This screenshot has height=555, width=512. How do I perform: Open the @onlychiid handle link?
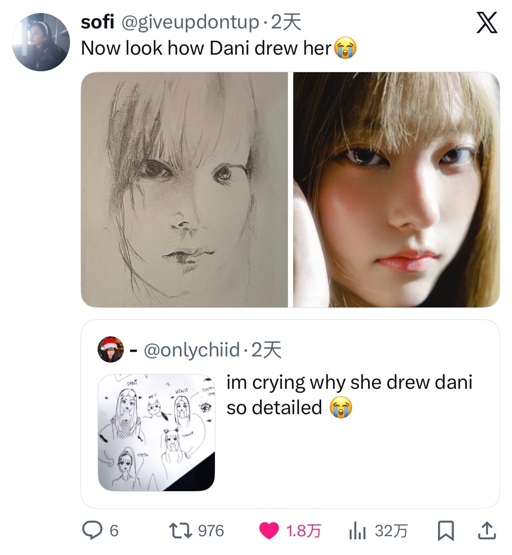[x=192, y=349]
